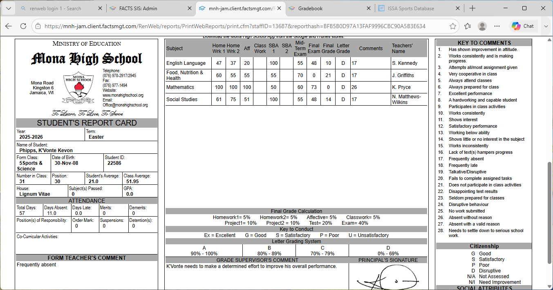Refresh the report card page
This screenshot has width=553, height=290.
coord(23,26)
